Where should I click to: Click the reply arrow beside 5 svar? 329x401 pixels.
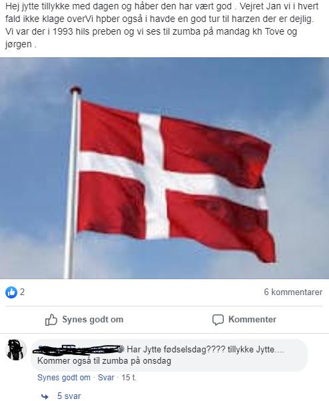click(x=45, y=396)
